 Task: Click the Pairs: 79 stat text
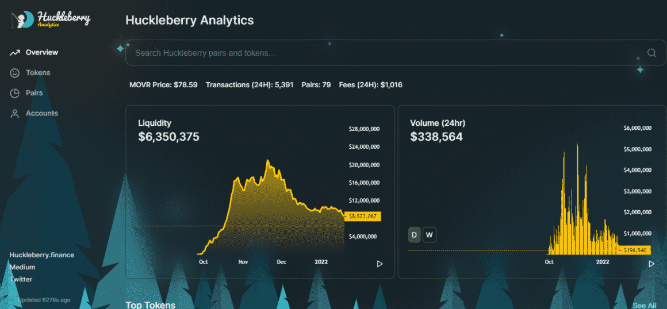point(316,84)
